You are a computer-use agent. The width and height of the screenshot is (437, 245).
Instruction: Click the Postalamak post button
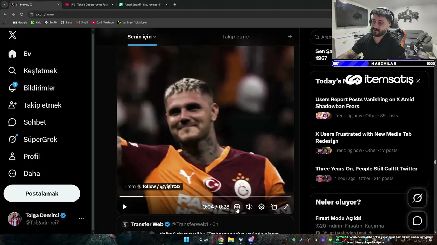42,194
